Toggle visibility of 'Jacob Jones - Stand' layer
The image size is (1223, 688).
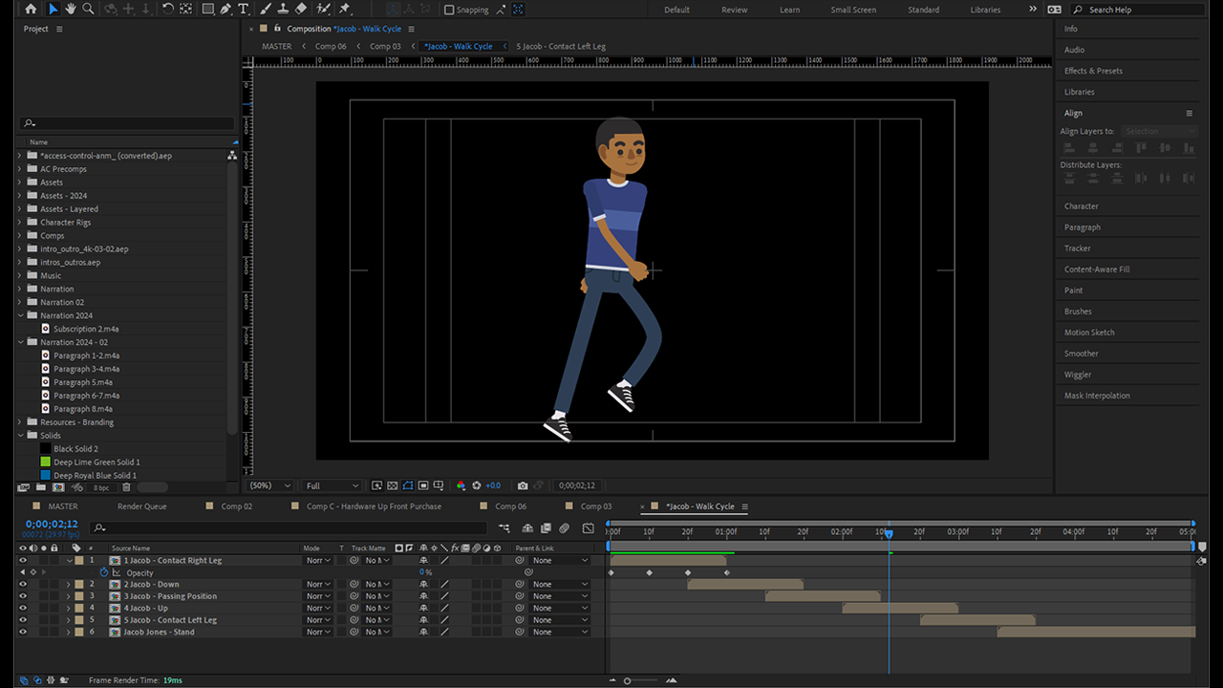click(23, 632)
